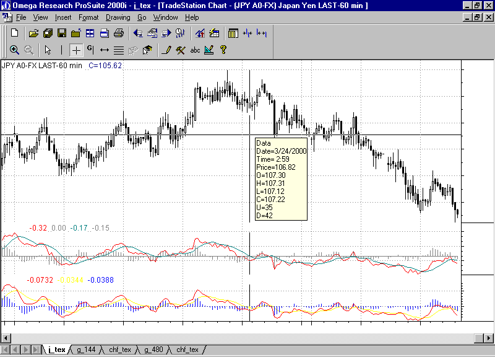Click the hammer and tools icon
Image resolution: width=495 pixels, height=357 pixels.
(x=181, y=50)
